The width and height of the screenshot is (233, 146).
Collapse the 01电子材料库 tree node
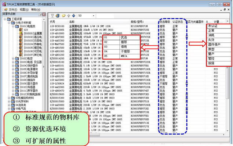[x=9, y=23]
